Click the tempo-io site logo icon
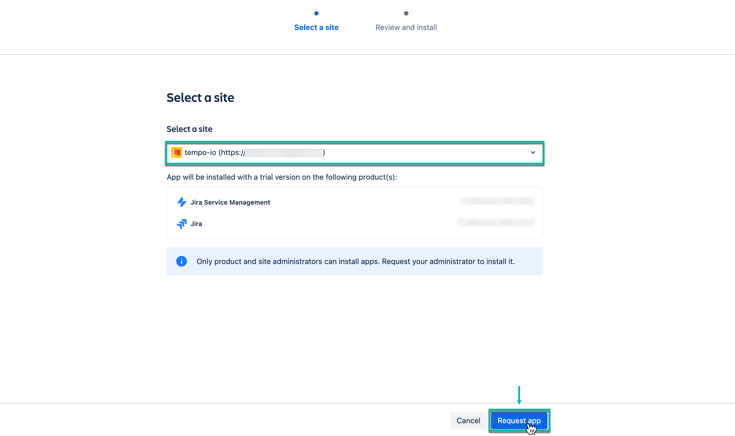735x436 pixels. (x=177, y=152)
